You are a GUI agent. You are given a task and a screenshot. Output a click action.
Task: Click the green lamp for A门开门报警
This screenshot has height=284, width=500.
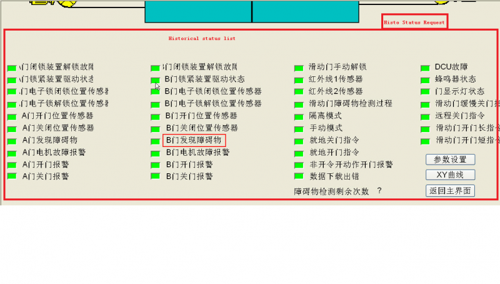(x=12, y=165)
